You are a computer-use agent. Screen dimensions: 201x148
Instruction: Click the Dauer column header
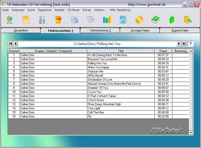[x=163, y=51]
